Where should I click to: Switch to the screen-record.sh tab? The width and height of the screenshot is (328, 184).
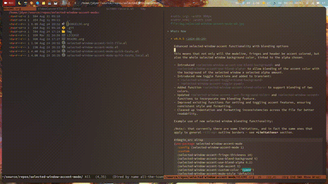pyautogui.click(x=120, y=9)
